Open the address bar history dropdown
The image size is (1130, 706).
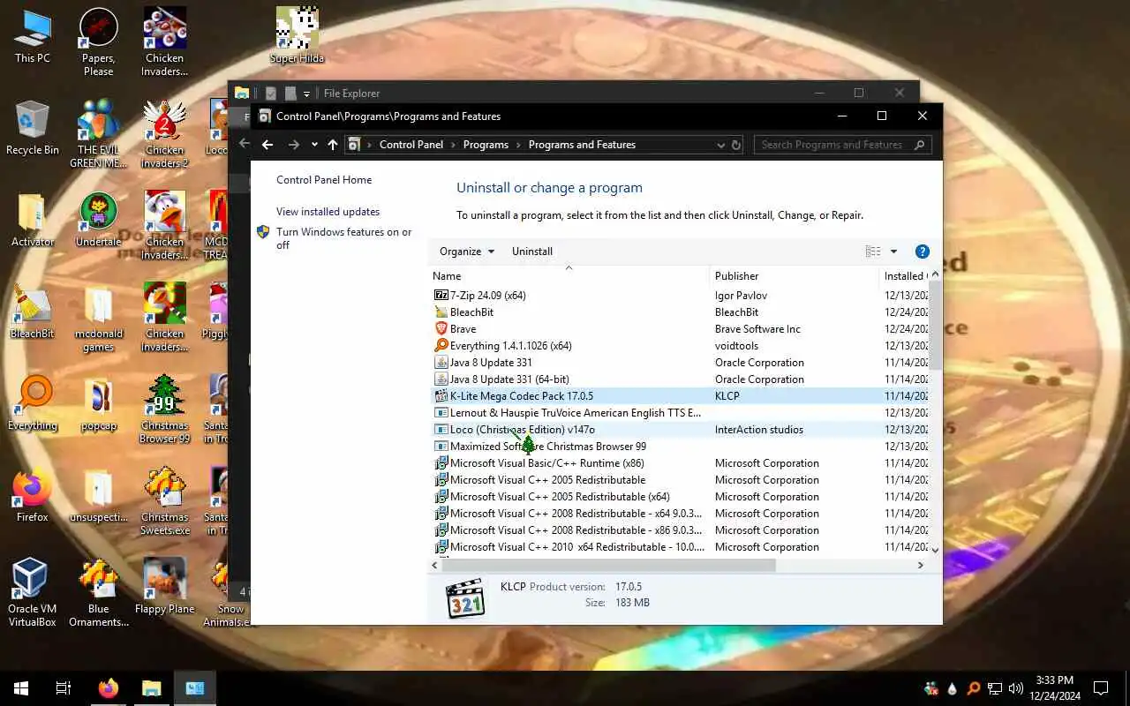click(721, 145)
